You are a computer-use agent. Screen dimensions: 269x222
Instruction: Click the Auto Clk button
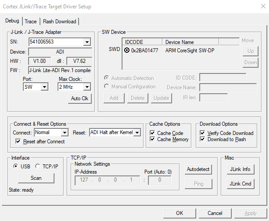pyautogui.click(x=80, y=98)
